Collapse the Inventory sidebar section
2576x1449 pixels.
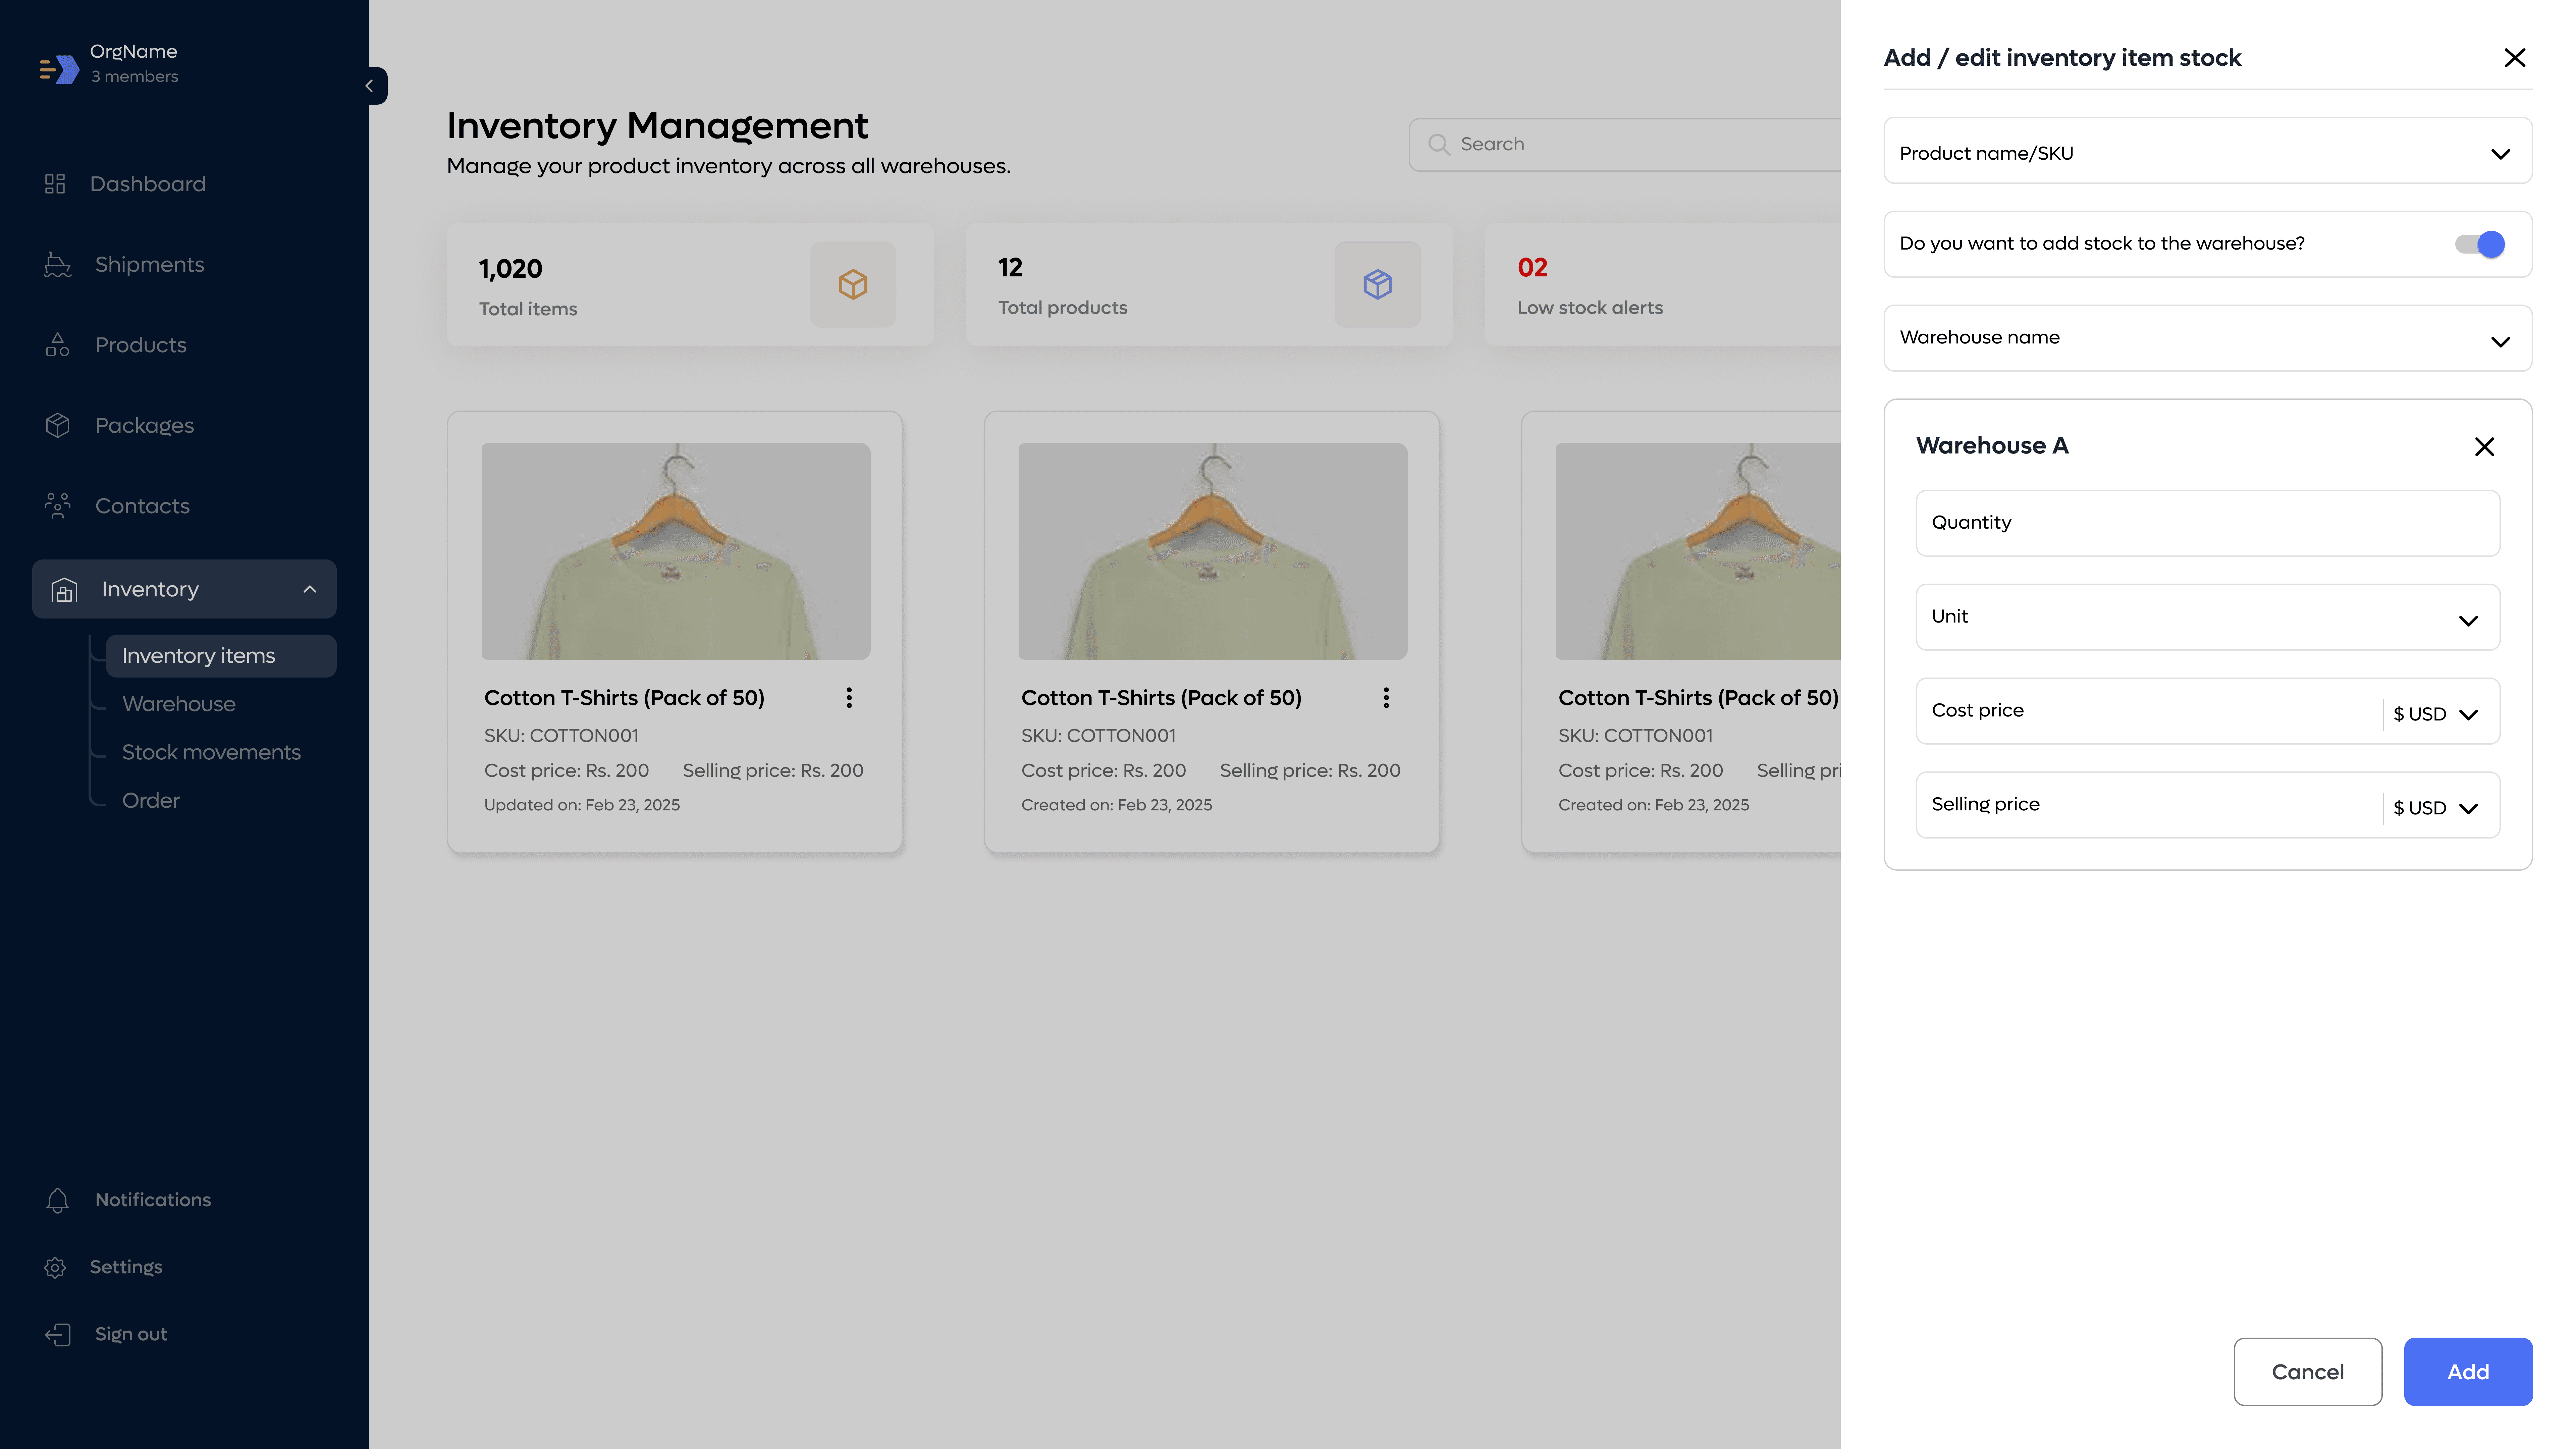(x=310, y=589)
